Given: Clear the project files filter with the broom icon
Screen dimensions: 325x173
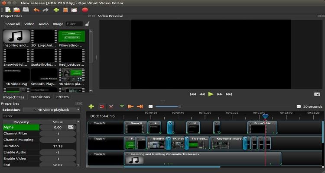Looking at the screenshot, I should pyautogui.click(x=87, y=24).
